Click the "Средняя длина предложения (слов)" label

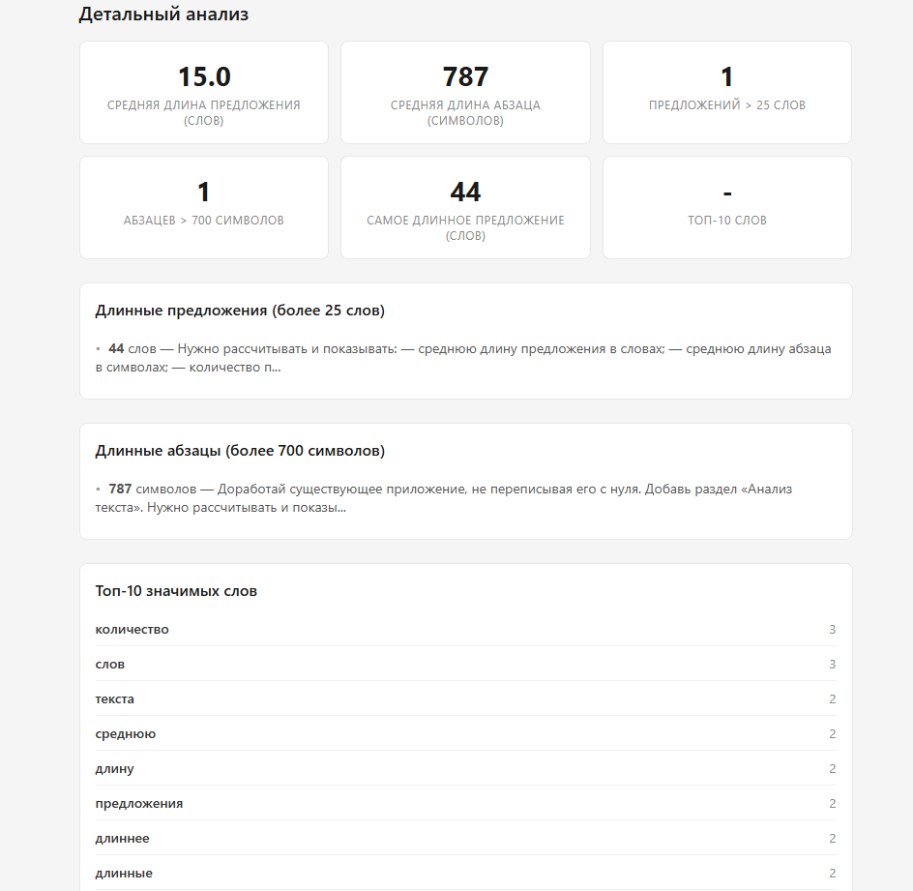pos(204,112)
